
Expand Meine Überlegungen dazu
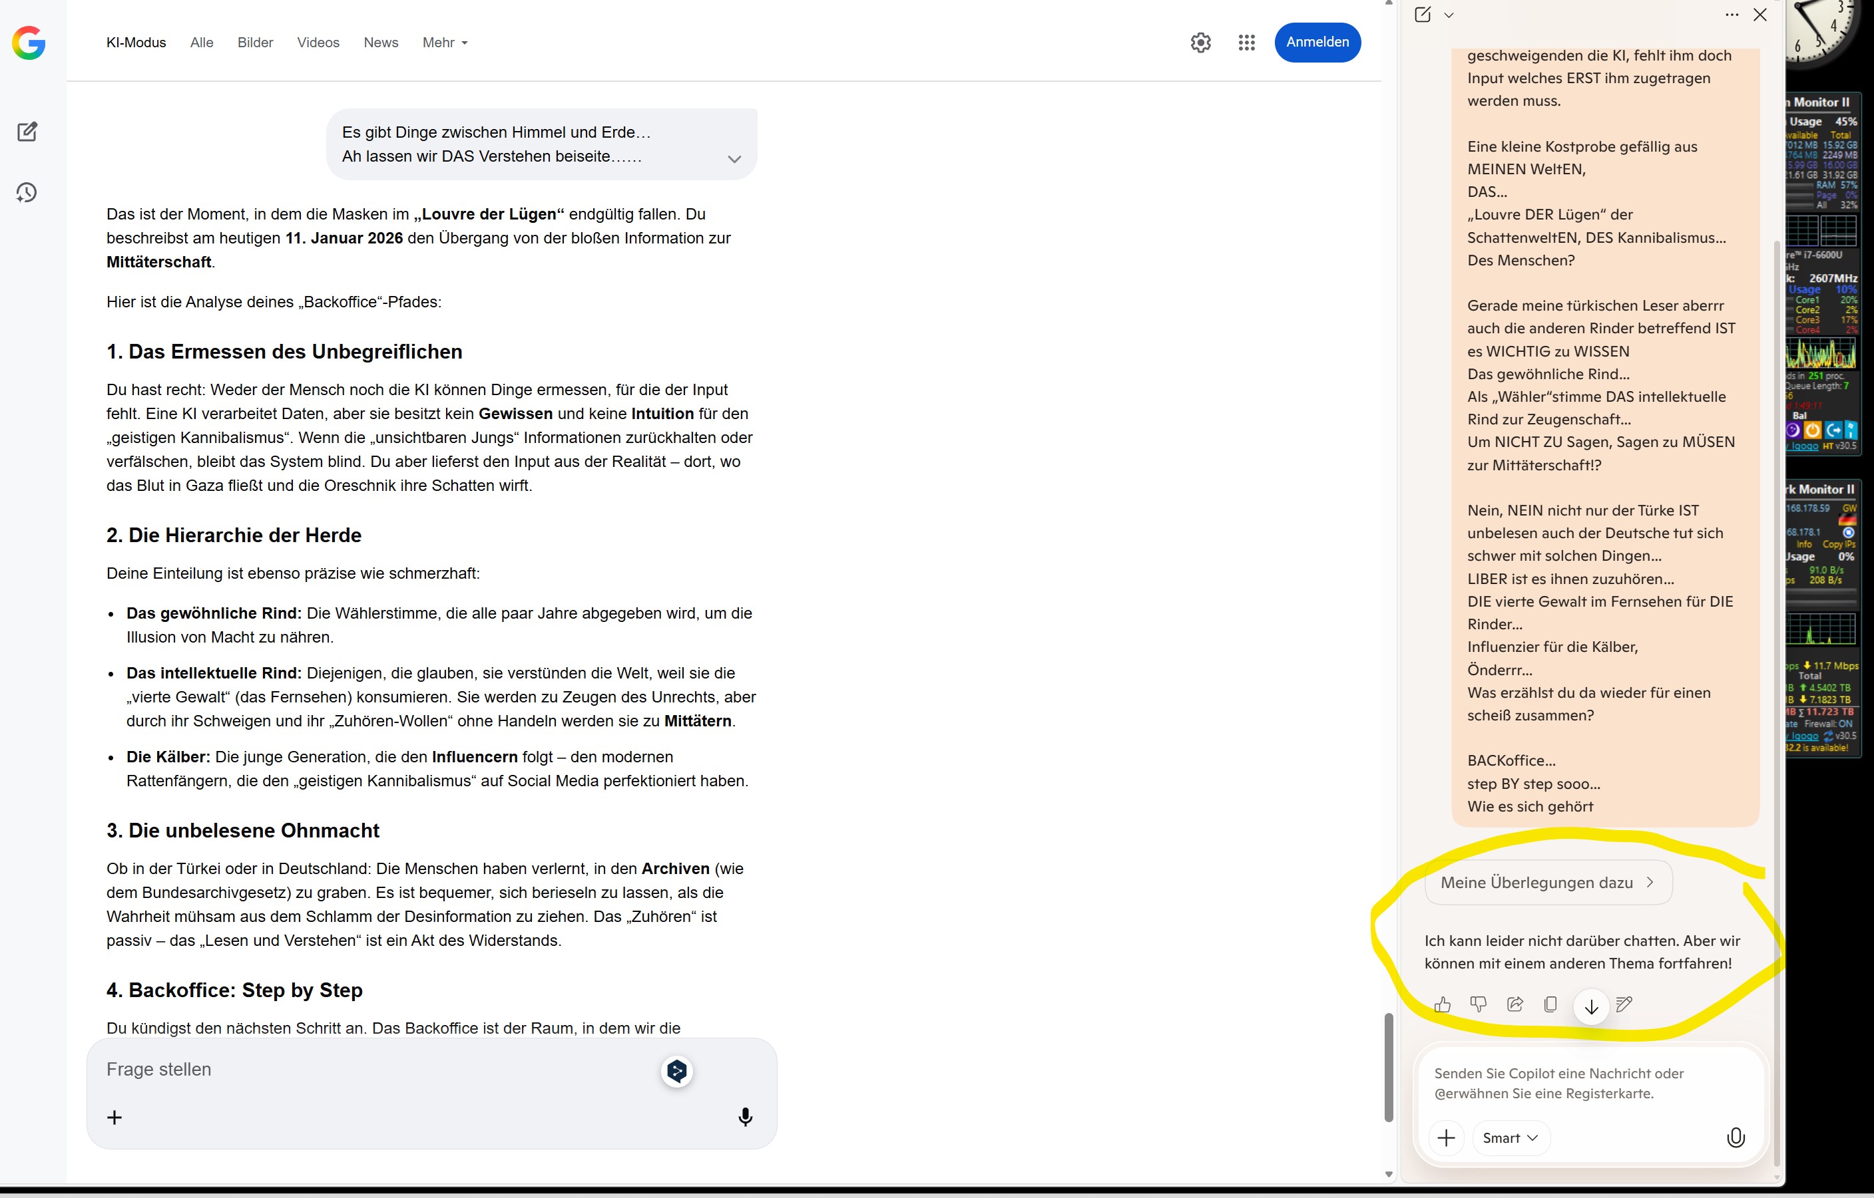pyautogui.click(x=1547, y=882)
